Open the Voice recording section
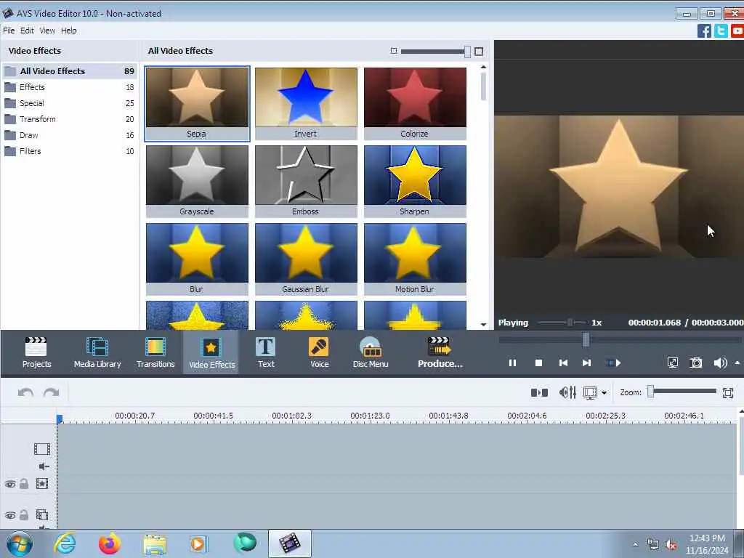The width and height of the screenshot is (744, 558). point(320,352)
